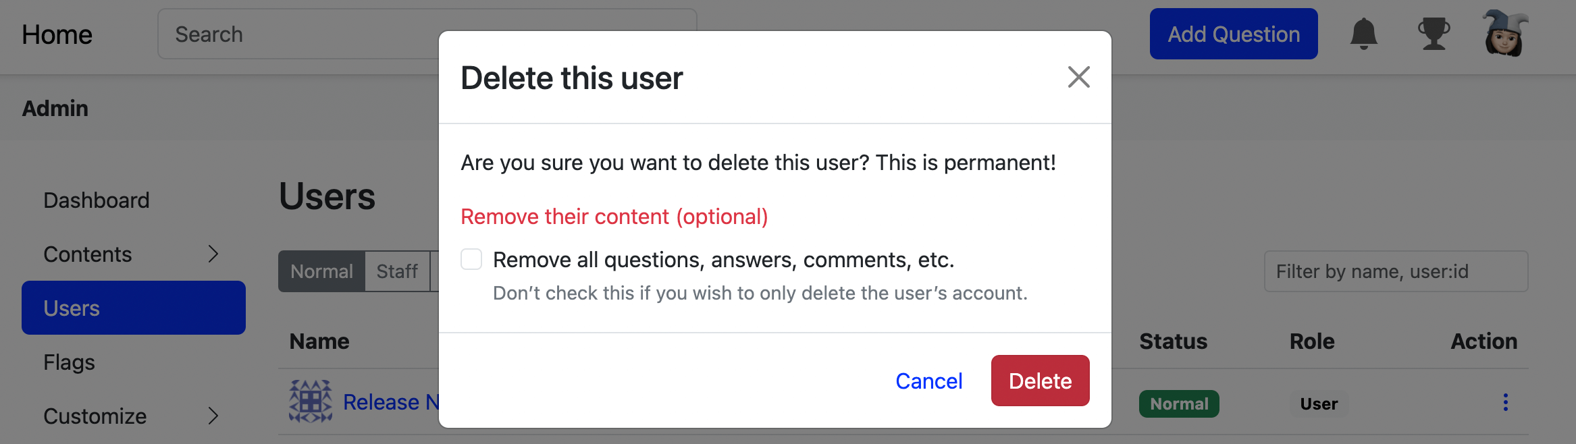Go to the Flags section

tap(69, 362)
